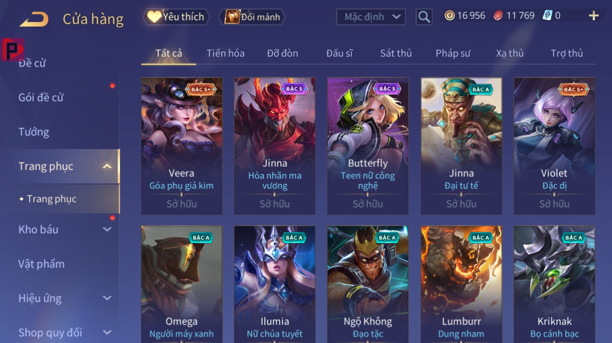Select Tướng in the sidebar
This screenshot has height=343, width=612.
coord(34,132)
